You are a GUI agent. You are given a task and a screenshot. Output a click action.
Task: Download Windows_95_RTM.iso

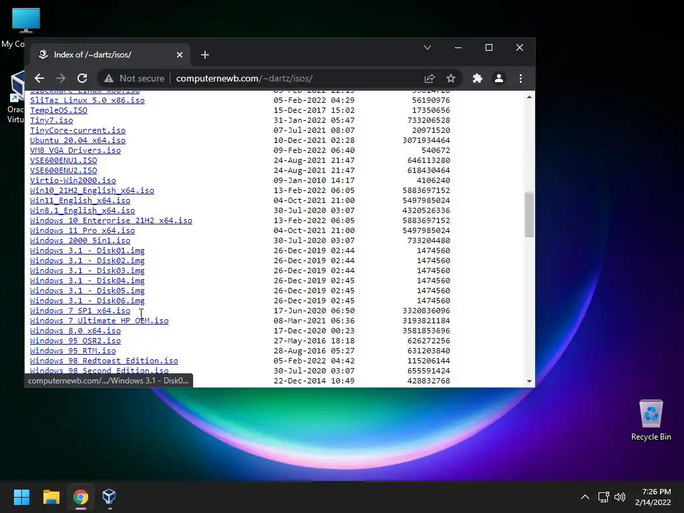pyautogui.click(x=73, y=351)
